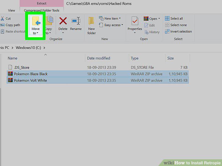Click Invert selection
Screen dimensions: 222x166
point(178,31)
